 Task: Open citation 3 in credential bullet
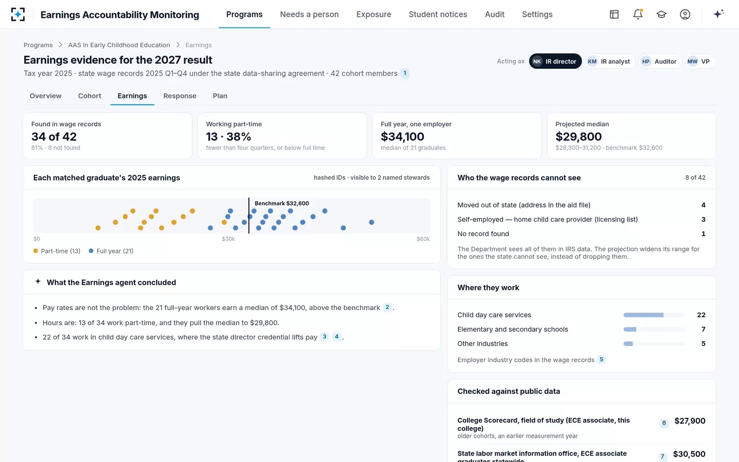point(324,337)
